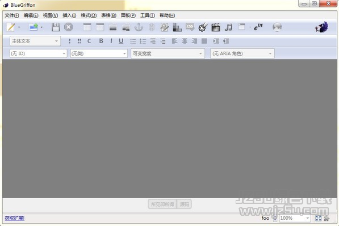Open the 插入(I) menu
Image resolution: width=339 pixels, height=226 pixels.
(69, 15)
